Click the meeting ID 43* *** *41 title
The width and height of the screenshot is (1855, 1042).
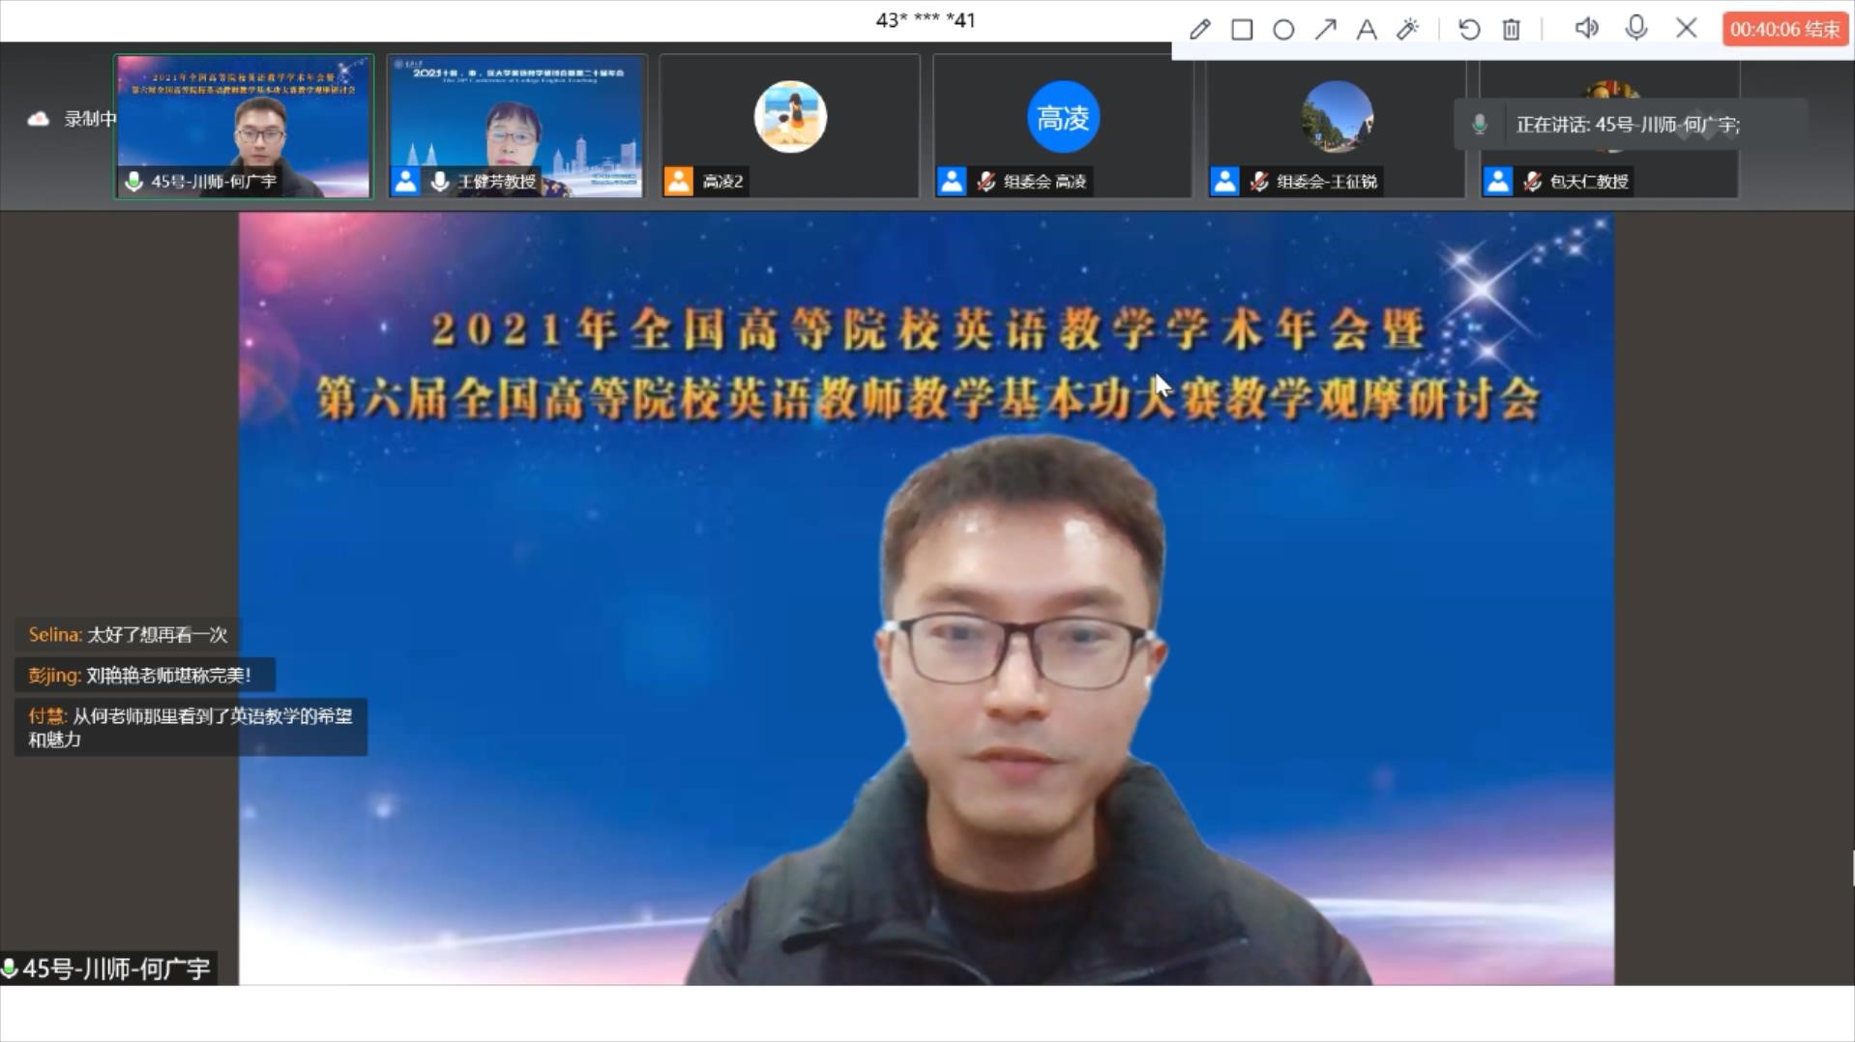(x=926, y=20)
